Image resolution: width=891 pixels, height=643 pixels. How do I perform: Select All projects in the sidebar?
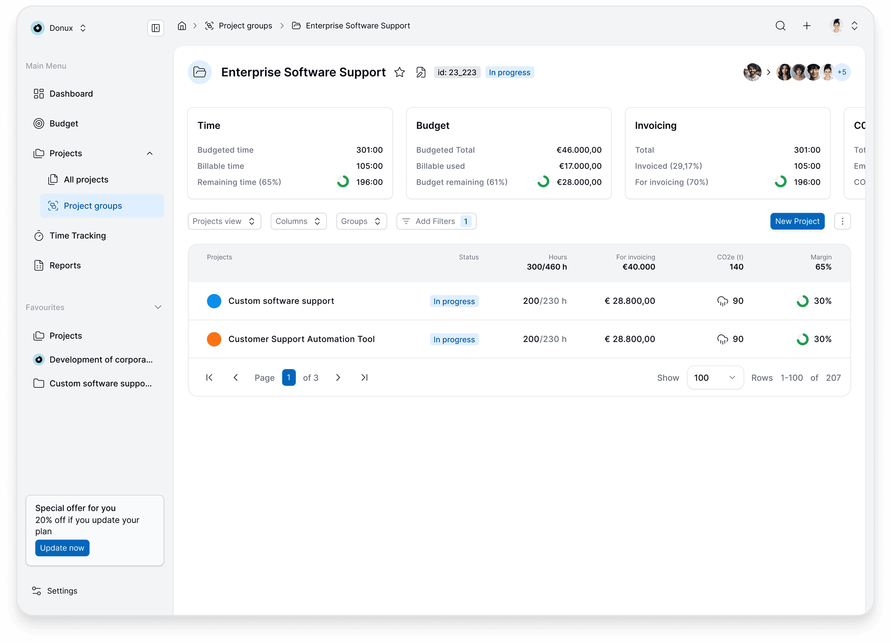coord(86,179)
